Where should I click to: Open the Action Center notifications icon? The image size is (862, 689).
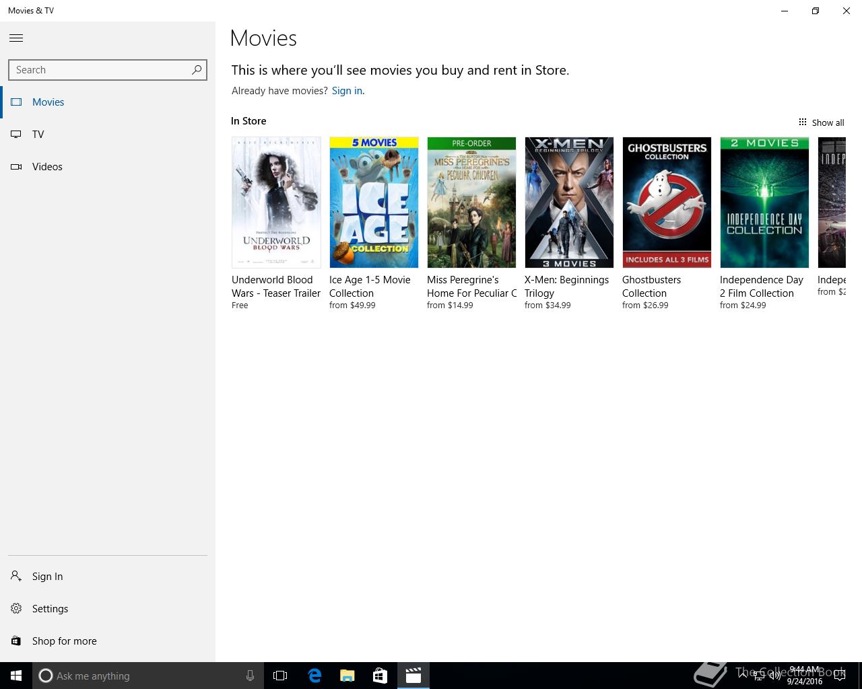(x=840, y=676)
